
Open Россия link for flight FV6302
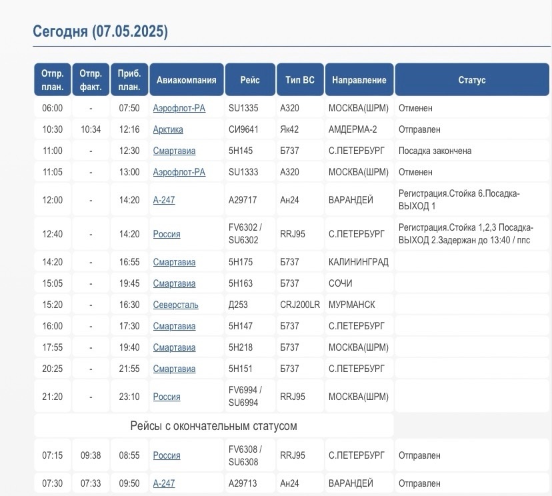click(x=167, y=234)
